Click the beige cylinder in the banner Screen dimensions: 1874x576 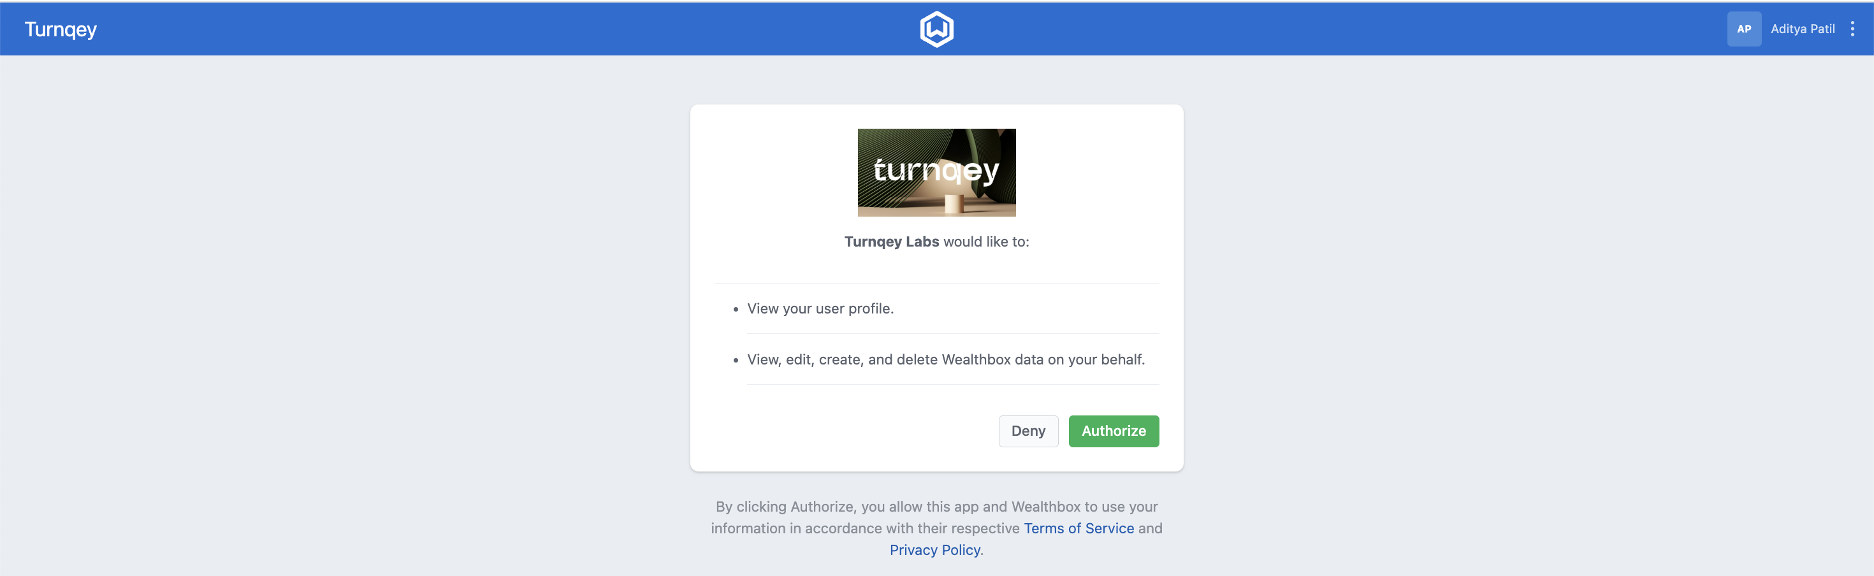(953, 203)
